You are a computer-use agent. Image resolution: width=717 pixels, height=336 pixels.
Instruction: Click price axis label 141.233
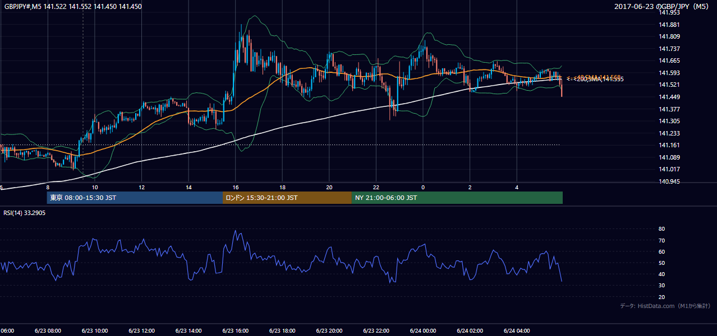coord(669,133)
